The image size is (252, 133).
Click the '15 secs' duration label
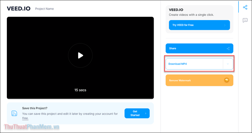[80, 90]
